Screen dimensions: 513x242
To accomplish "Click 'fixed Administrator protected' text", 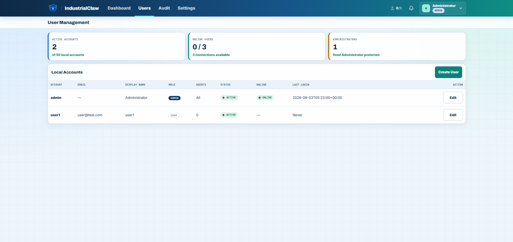I will 356,55.
